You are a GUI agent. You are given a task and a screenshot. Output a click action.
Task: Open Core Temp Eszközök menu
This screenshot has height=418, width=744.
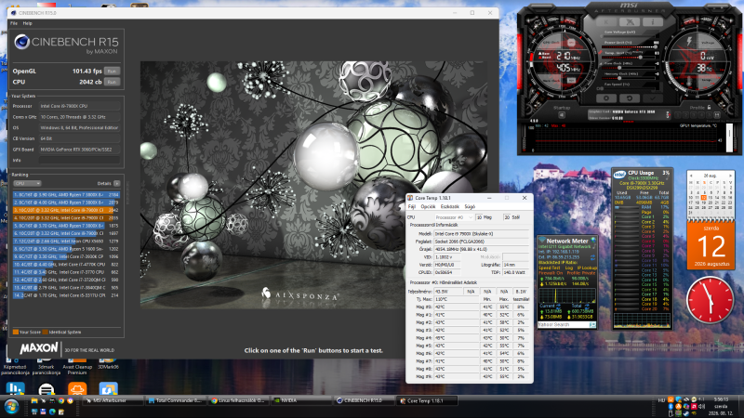tap(450, 206)
